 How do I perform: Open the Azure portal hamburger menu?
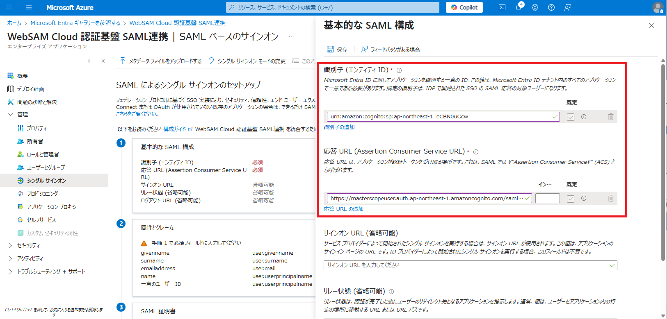click(x=29, y=7)
